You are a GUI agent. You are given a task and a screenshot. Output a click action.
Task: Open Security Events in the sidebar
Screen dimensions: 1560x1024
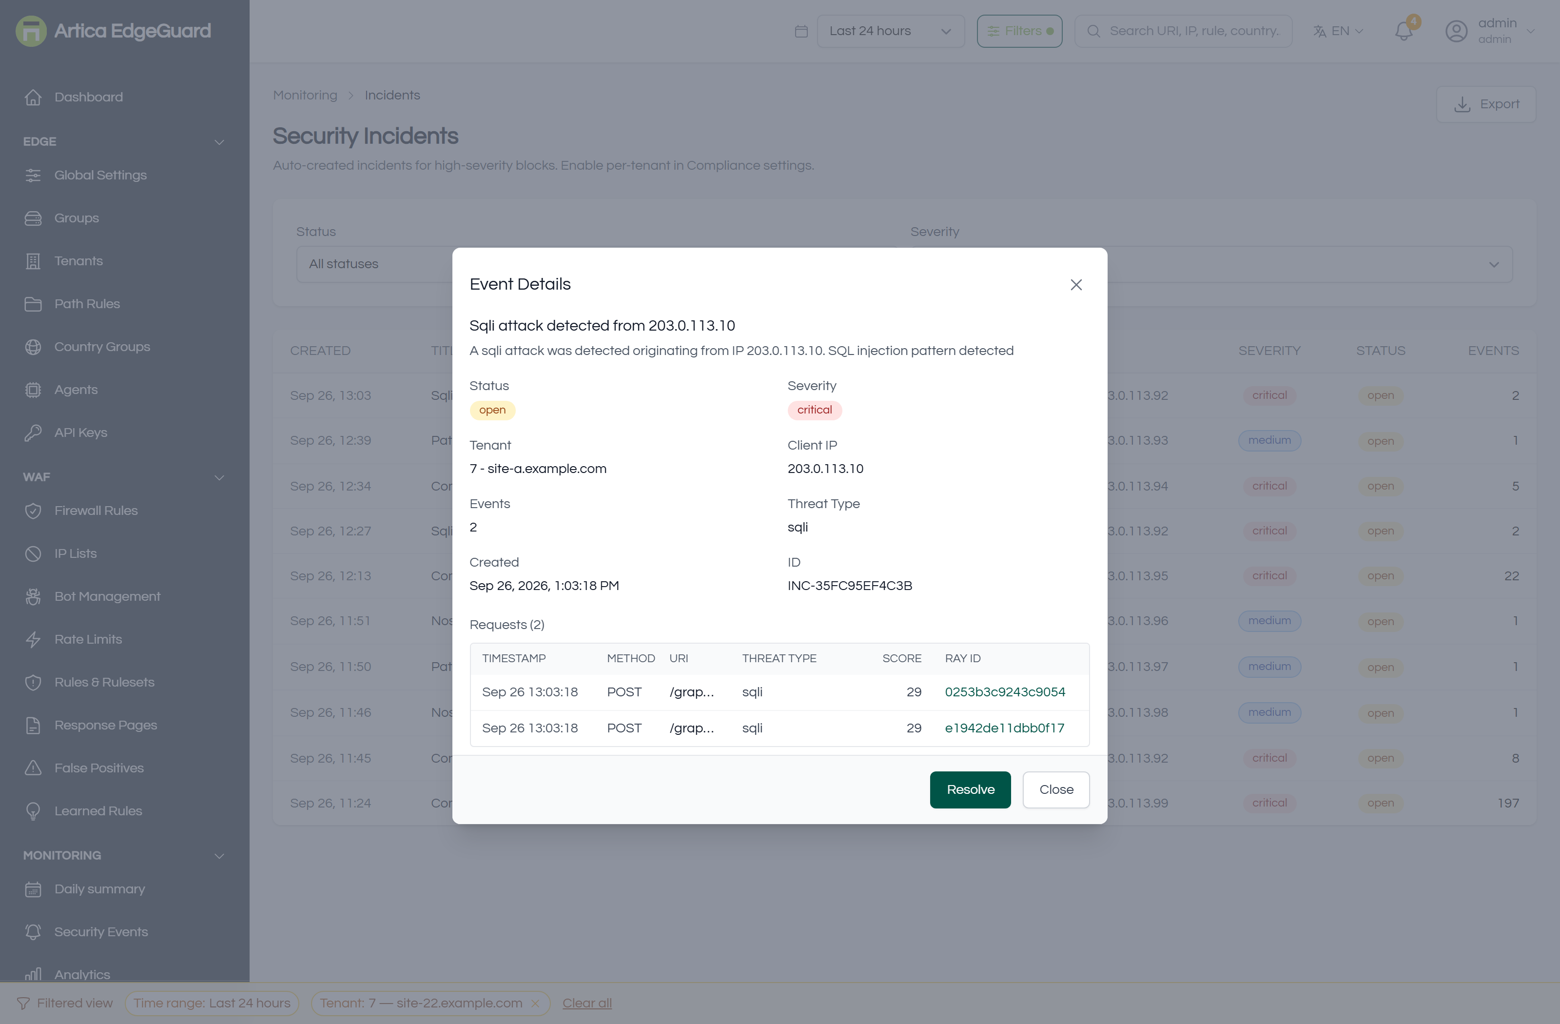point(101,931)
